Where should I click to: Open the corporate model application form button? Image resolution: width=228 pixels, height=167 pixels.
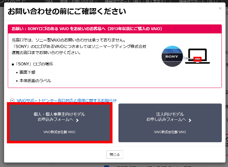(x=170, y=123)
